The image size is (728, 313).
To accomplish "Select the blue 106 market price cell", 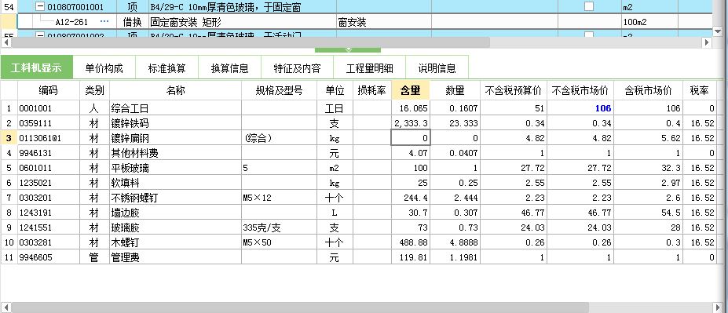I will pos(580,108).
